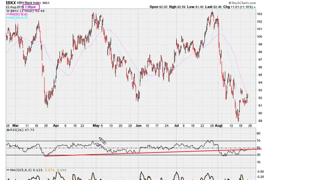Click the '0.50' MACD scale label
Image resolution: width=320 pixels, height=180 pixels.
261,172
